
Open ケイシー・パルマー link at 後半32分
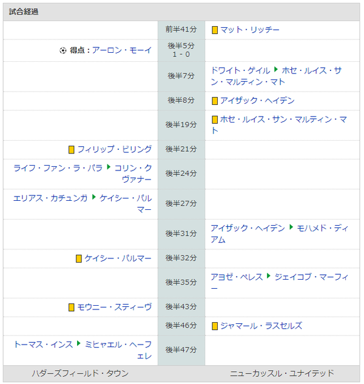pyautogui.click(x=118, y=258)
